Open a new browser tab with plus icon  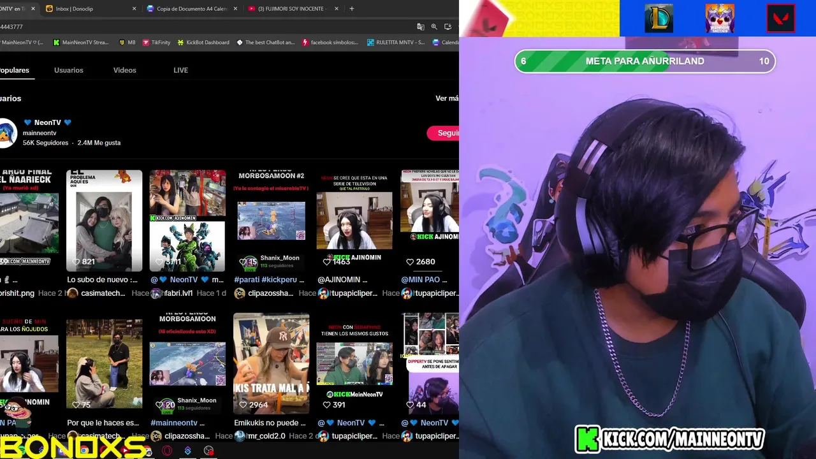(x=352, y=9)
